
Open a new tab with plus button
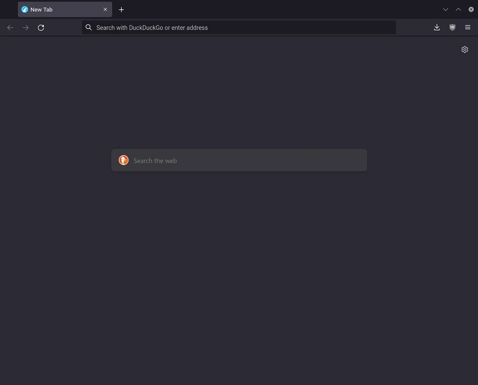pyautogui.click(x=121, y=10)
